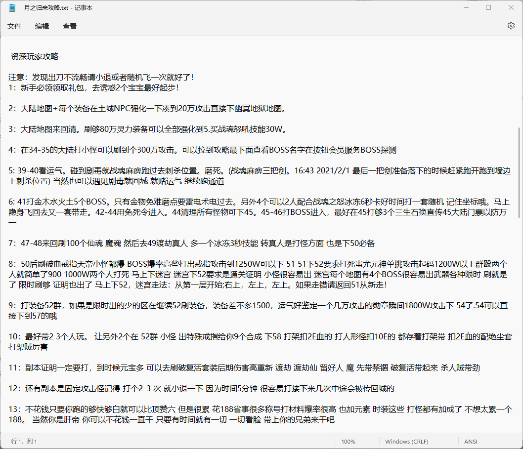Open the 查看 dropdown menu
This screenshot has width=523, height=449.
(69, 26)
